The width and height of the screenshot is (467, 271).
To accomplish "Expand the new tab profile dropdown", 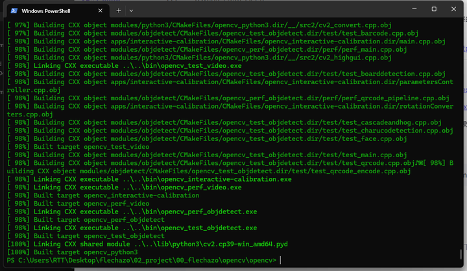I will pyautogui.click(x=131, y=11).
